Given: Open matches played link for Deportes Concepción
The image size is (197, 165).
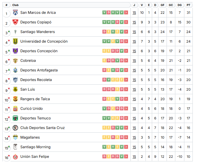Looking at the screenshot, I should 134,51.
